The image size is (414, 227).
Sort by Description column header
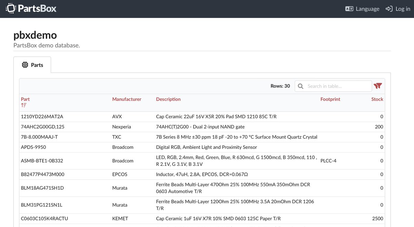(x=168, y=99)
